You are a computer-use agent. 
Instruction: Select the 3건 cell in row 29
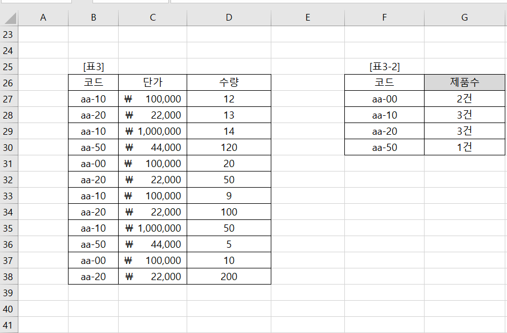pos(465,131)
